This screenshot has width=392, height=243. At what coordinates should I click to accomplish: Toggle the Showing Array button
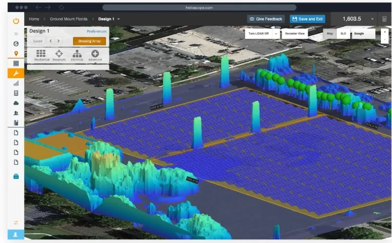click(x=89, y=41)
